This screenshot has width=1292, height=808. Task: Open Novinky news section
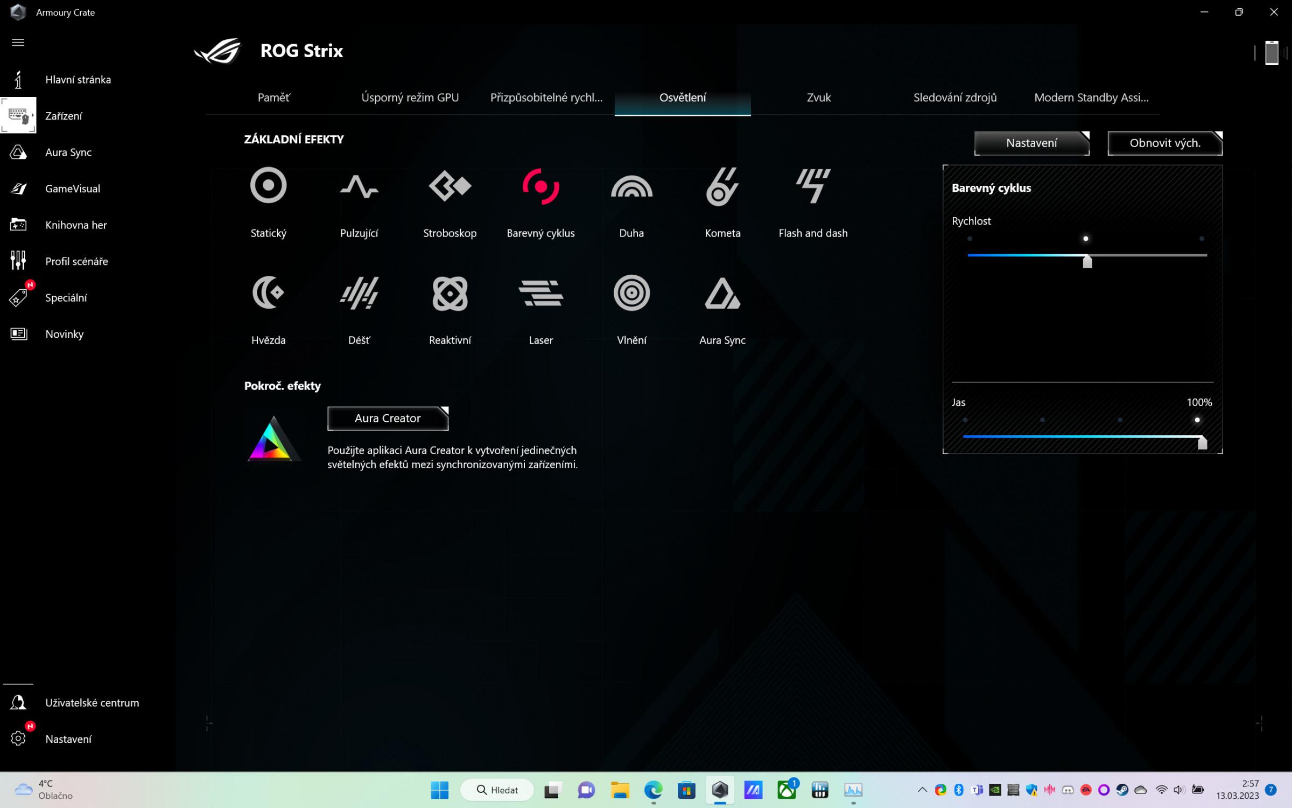(64, 334)
